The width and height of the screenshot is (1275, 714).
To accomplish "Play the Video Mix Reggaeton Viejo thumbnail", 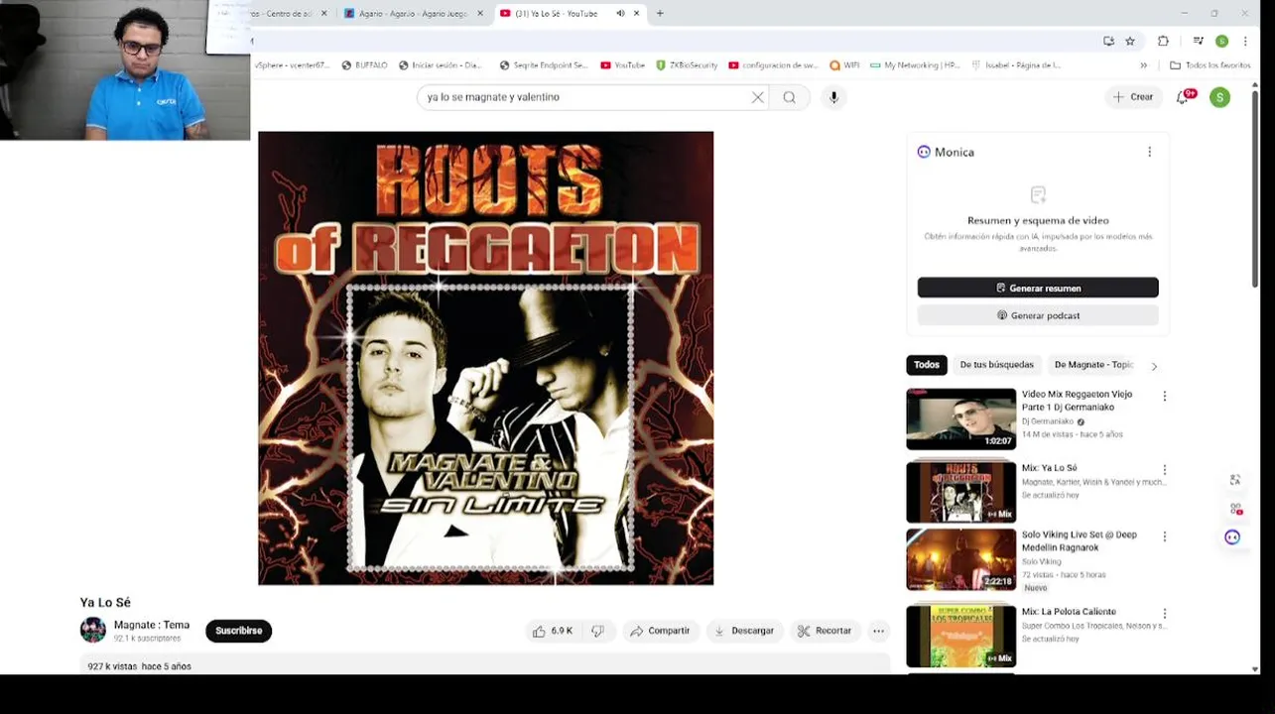I will click(x=960, y=418).
